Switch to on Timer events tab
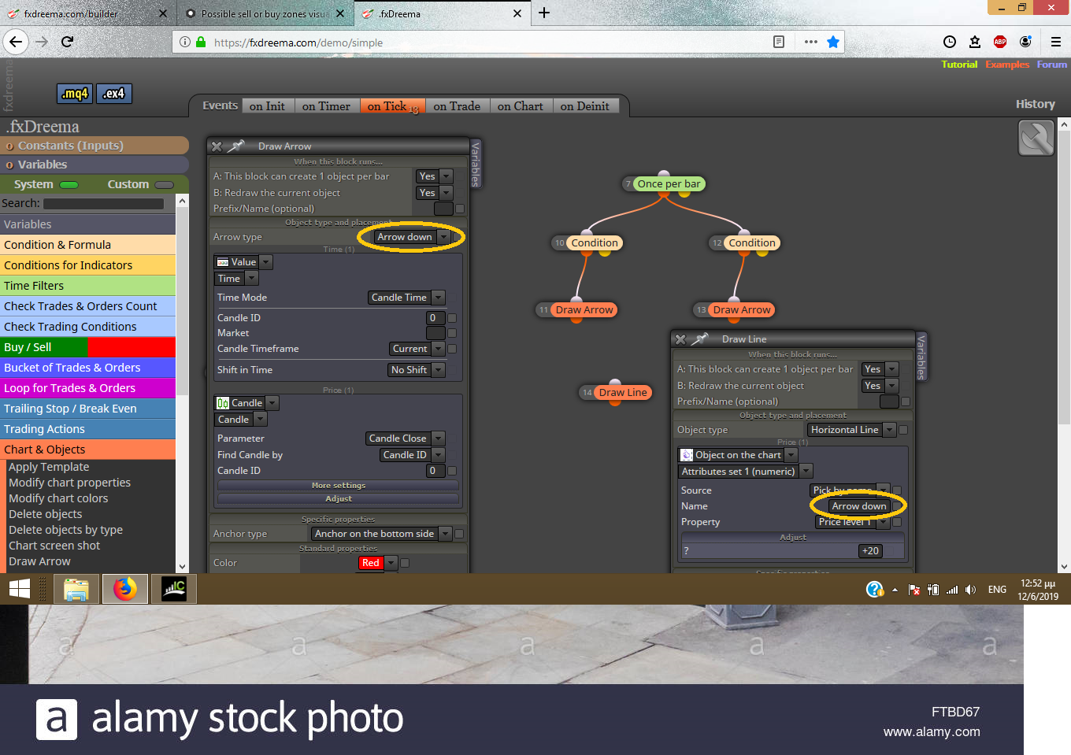Viewport: 1071px width, 755px height. pos(327,106)
